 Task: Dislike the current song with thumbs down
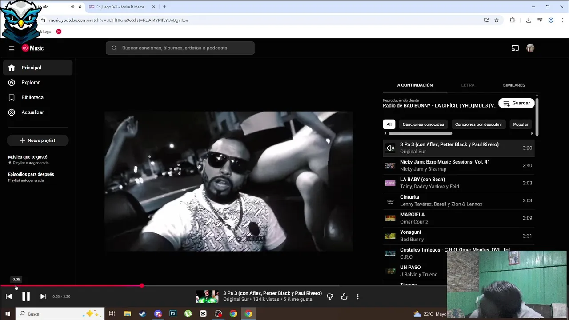330,296
